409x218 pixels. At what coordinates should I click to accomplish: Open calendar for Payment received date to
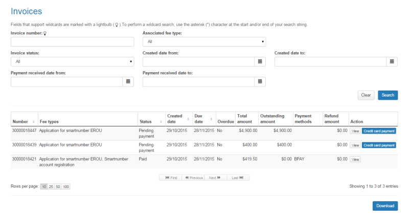260,82
